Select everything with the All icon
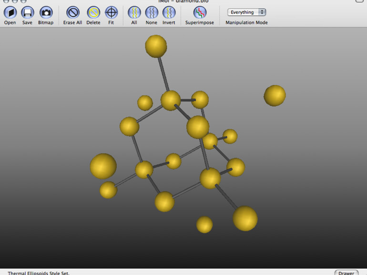Image resolution: width=367 pixels, height=275 pixels. 134,13
